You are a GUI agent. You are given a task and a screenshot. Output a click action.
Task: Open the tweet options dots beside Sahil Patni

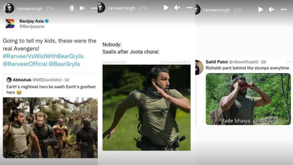point(289,62)
